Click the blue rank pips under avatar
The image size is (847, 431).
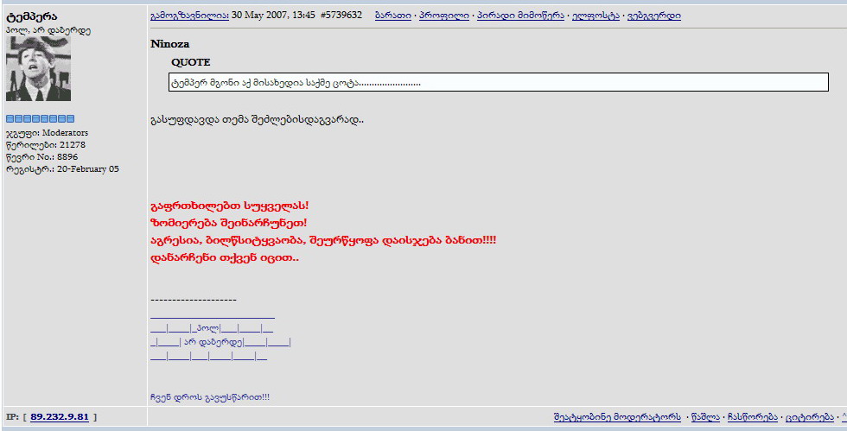(x=40, y=119)
